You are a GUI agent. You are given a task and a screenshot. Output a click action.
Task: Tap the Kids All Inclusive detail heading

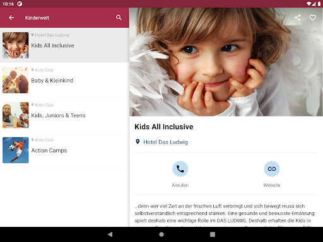tap(164, 127)
